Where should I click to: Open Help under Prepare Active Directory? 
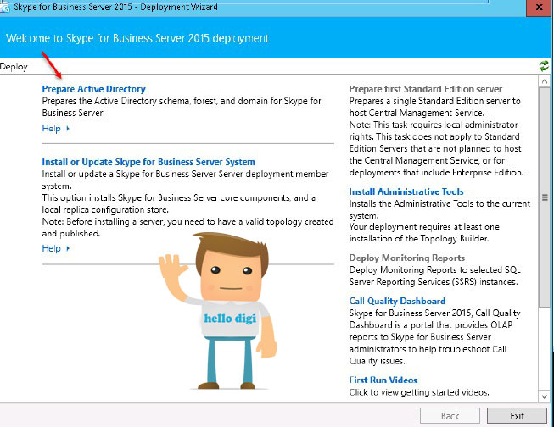[x=51, y=129]
